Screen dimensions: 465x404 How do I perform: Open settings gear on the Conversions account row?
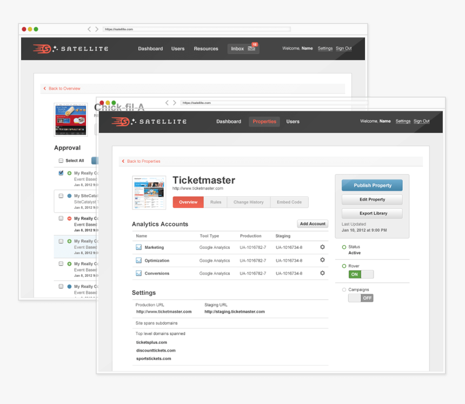pyautogui.click(x=322, y=273)
